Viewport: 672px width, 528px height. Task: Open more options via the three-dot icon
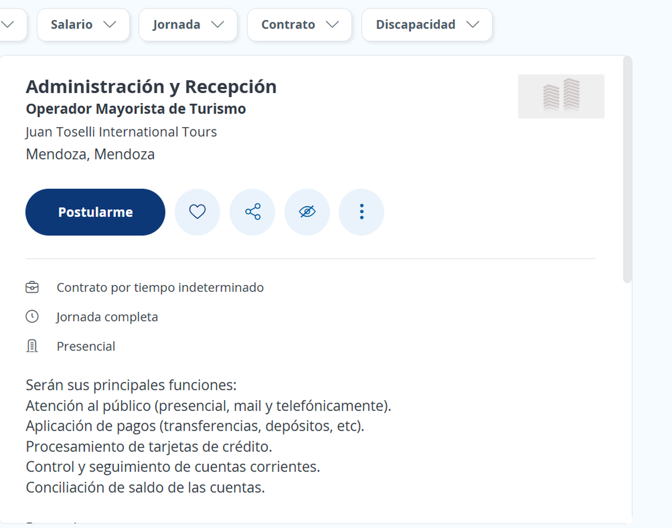coord(361,212)
